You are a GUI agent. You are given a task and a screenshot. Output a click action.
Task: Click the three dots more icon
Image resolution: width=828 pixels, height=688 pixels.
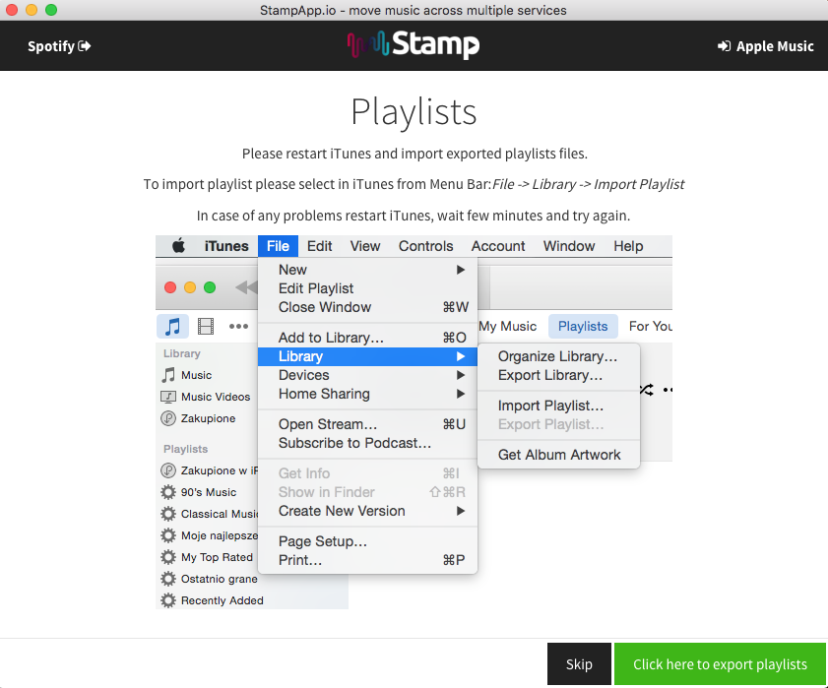[238, 326]
